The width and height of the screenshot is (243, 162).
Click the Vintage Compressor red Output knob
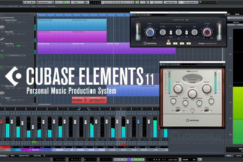(207, 32)
